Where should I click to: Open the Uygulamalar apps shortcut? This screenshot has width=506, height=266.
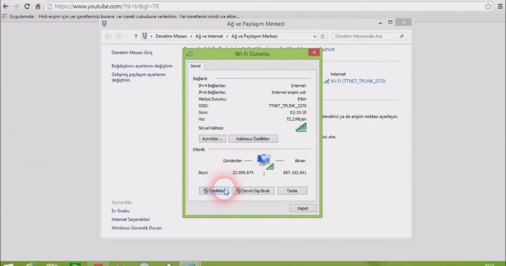(x=18, y=17)
